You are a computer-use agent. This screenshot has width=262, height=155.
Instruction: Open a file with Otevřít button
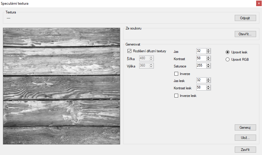point(245,34)
